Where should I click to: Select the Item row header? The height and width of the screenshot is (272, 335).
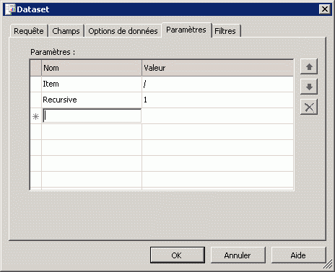coord(36,84)
